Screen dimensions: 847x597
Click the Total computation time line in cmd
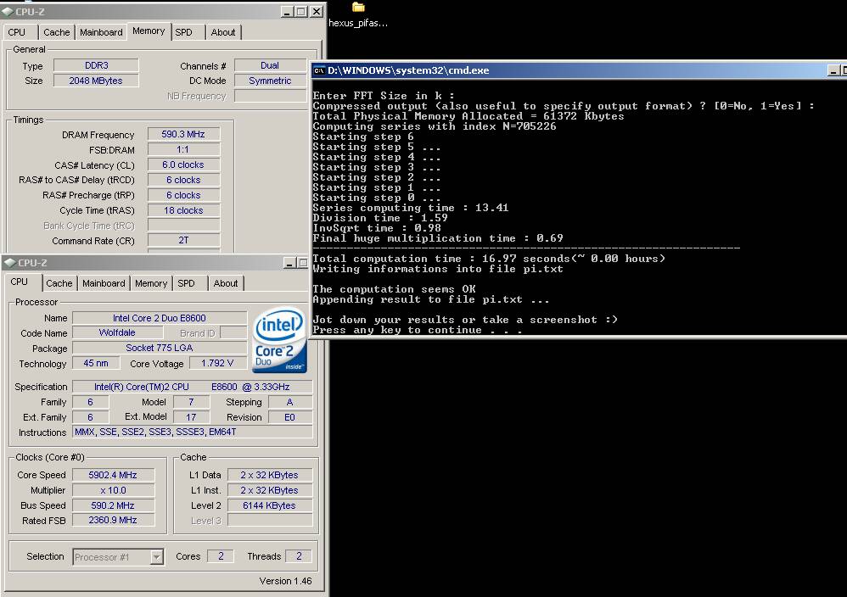click(489, 259)
